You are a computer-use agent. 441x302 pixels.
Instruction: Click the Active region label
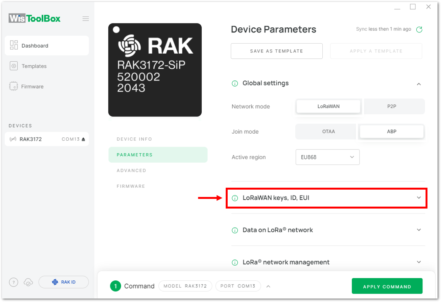[249, 157]
